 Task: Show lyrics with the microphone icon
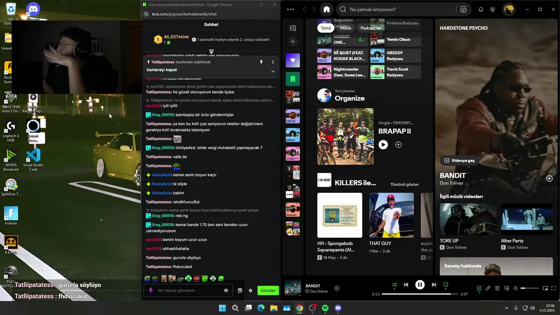pos(488,288)
